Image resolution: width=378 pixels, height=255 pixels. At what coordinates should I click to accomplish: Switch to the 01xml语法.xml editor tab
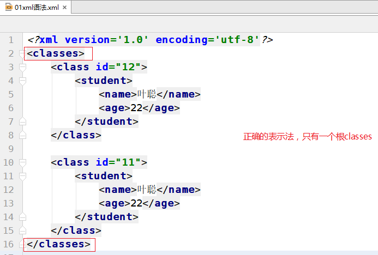(34, 7)
